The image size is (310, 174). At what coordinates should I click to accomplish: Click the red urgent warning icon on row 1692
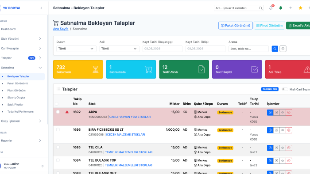[67, 112]
